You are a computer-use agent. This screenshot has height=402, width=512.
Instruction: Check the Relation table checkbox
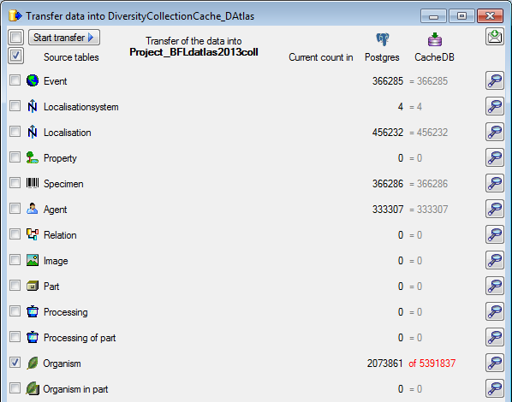click(15, 234)
